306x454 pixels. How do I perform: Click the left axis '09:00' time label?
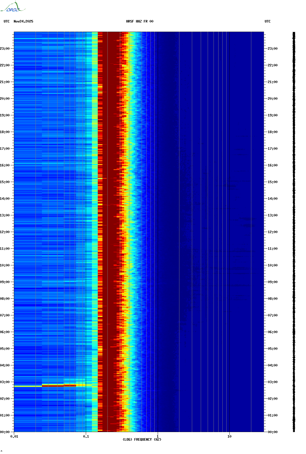5,282
